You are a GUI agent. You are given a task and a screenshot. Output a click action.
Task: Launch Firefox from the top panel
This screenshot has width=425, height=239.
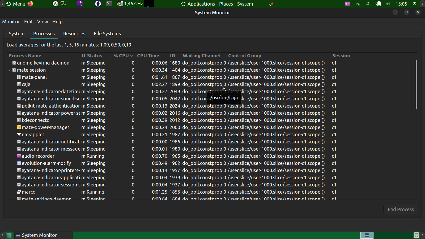pyautogui.click(x=31, y=4)
